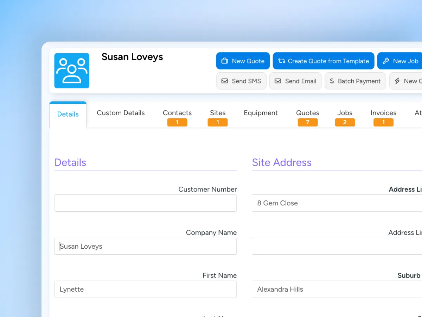Open the Invoices tab
The height and width of the screenshot is (317, 422).
pos(383,113)
